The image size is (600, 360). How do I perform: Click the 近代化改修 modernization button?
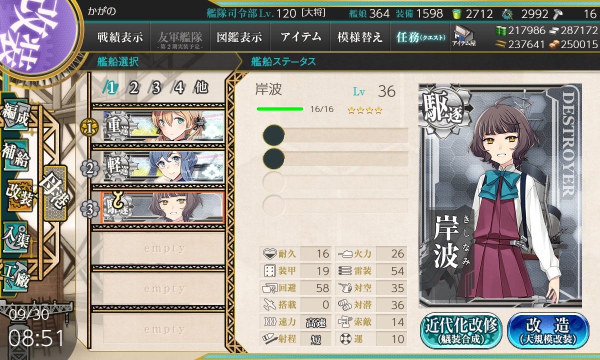point(460,330)
